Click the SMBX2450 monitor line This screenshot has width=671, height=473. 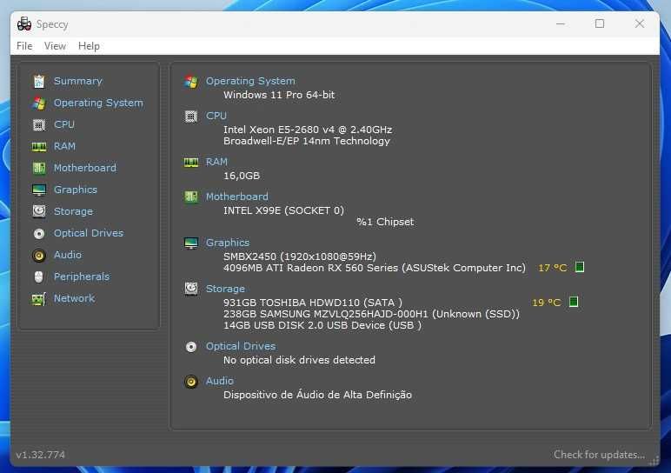click(x=300, y=256)
